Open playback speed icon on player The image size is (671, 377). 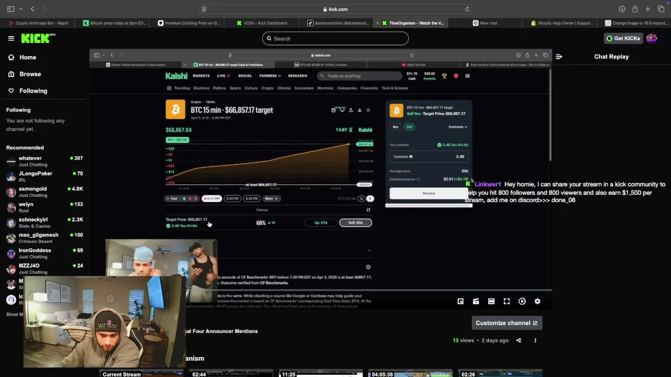pyautogui.click(x=522, y=301)
